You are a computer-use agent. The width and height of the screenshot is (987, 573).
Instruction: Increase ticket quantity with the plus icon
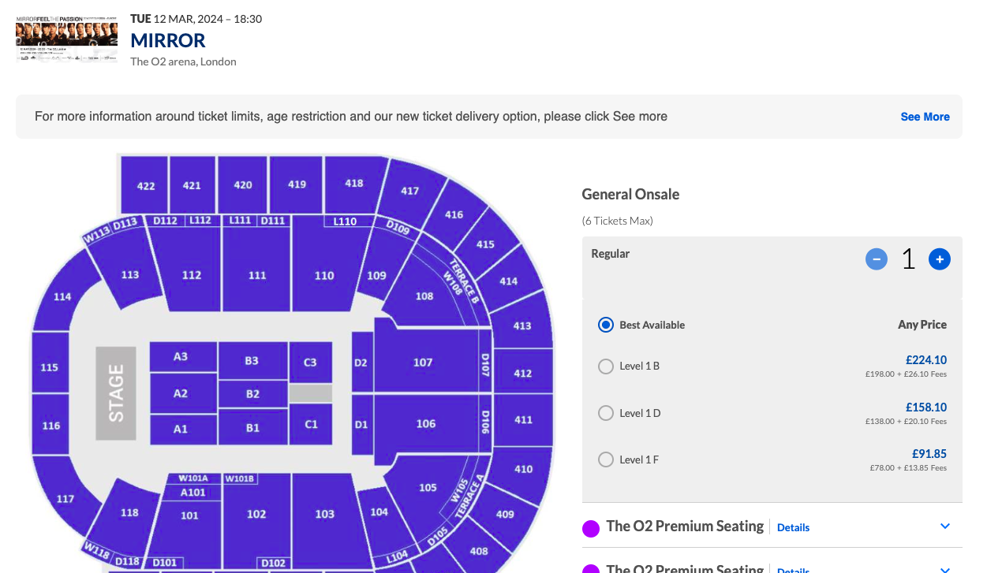pyautogui.click(x=939, y=259)
